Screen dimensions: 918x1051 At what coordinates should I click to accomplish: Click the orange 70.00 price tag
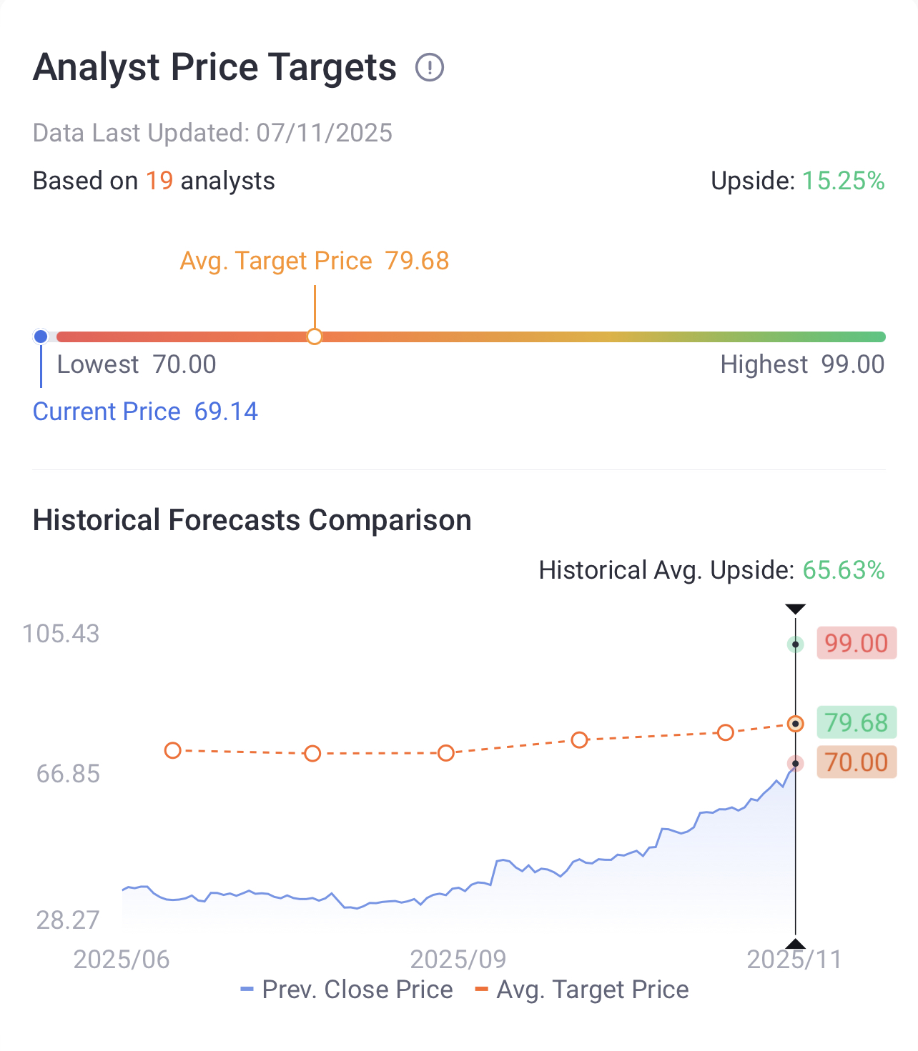pyautogui.click(x=856, y=762)
